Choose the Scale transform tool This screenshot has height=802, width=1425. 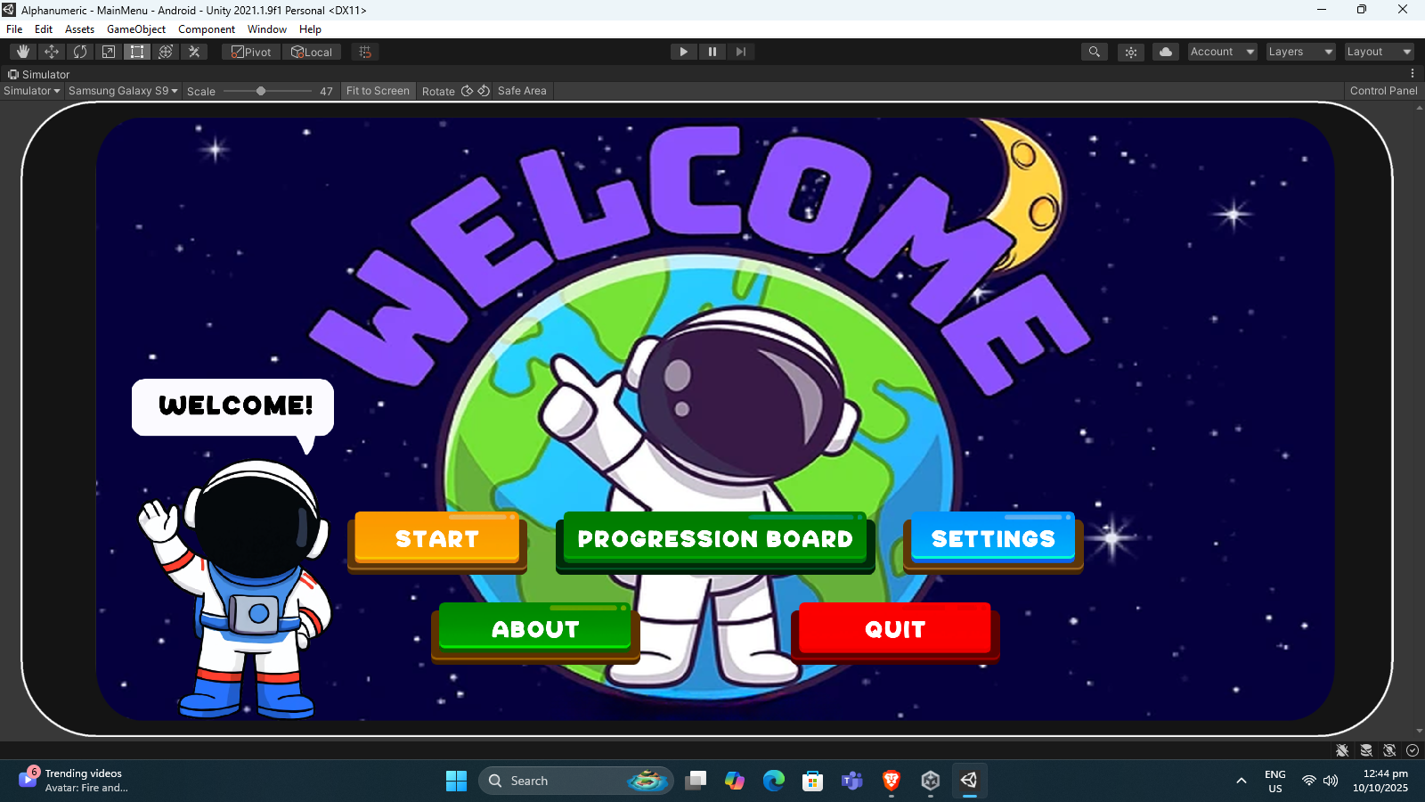pos(109,52)
